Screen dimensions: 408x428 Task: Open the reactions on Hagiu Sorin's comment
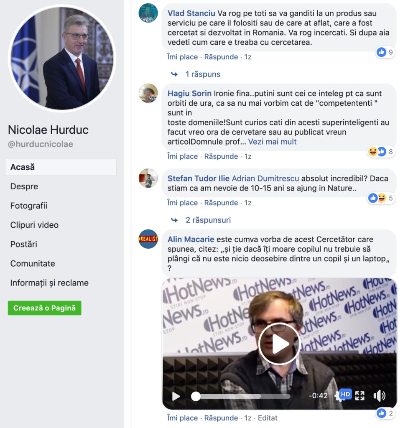(381, 151)
